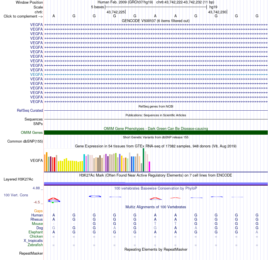Open '100 vertebrates Basewise Conservation by PhyloP' title
Viewport: 268px width, 260px height.
click(156, 188)
